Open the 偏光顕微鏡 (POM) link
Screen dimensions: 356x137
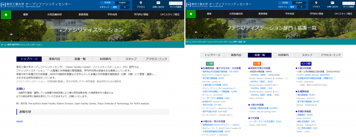click(x=306, y=95)
